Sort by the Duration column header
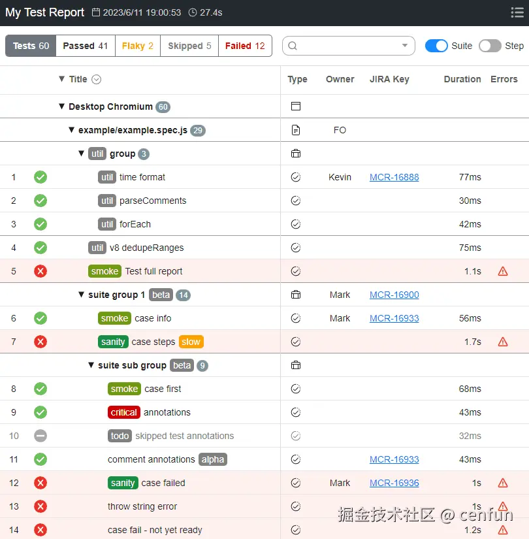529x539 pixels. coord(462,79)
